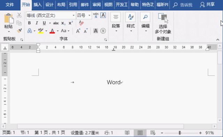The image size is (223, 137).
Task: Click the zoom out minus button
Action: click(162, 133)
